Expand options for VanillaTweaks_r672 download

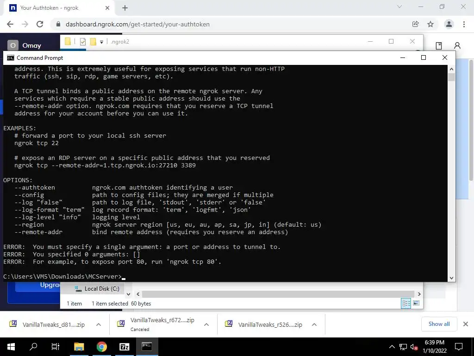[206, 324]
